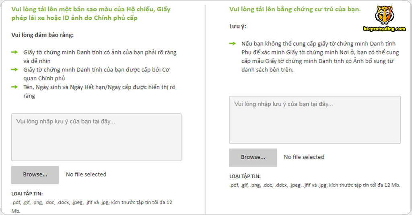Screen dimensions: 412x215
Task: Click the file type list under the right Browse button
Action: click(x=315, y=185)
